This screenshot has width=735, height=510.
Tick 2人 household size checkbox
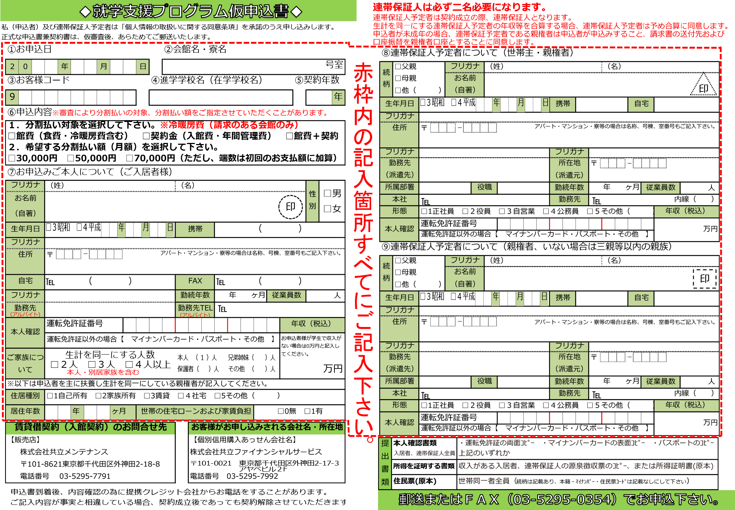click(x=55, y=364)
